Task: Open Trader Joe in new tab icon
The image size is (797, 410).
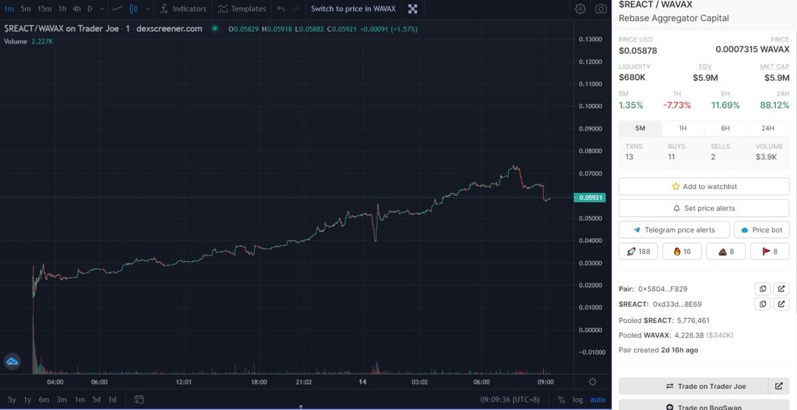Action: (779, 386)
